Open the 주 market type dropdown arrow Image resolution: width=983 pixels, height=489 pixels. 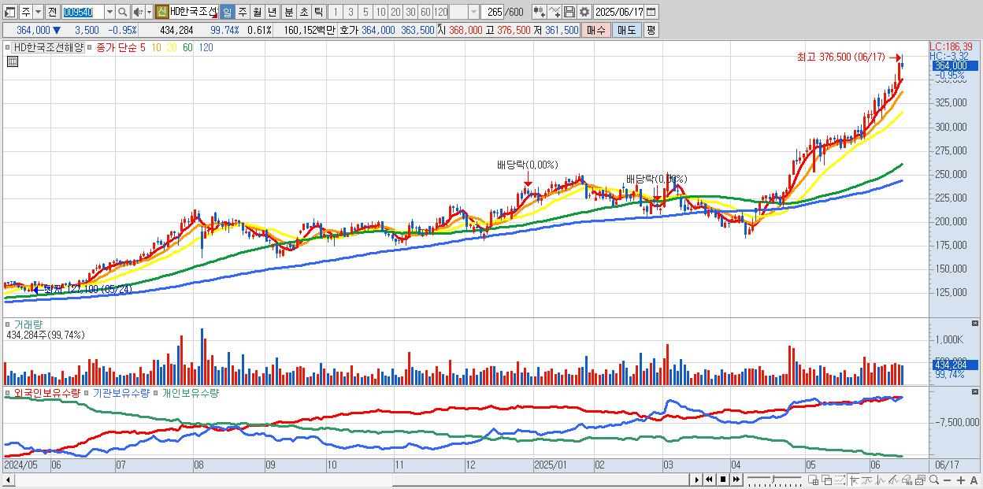(x=38, y=12)
